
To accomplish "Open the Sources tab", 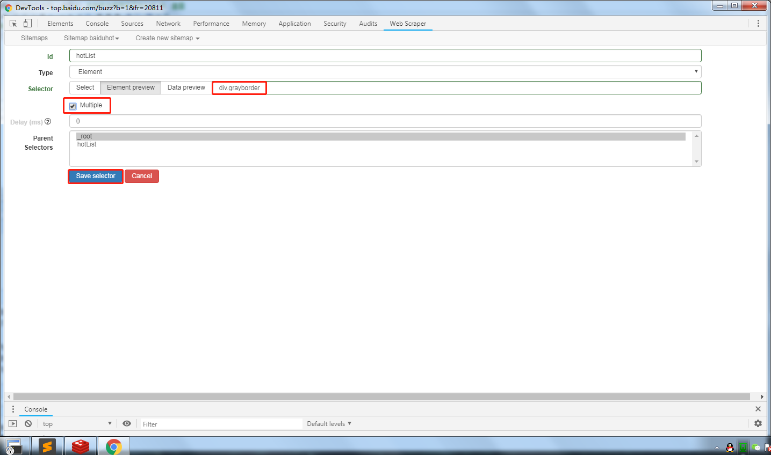I will 132,24.
